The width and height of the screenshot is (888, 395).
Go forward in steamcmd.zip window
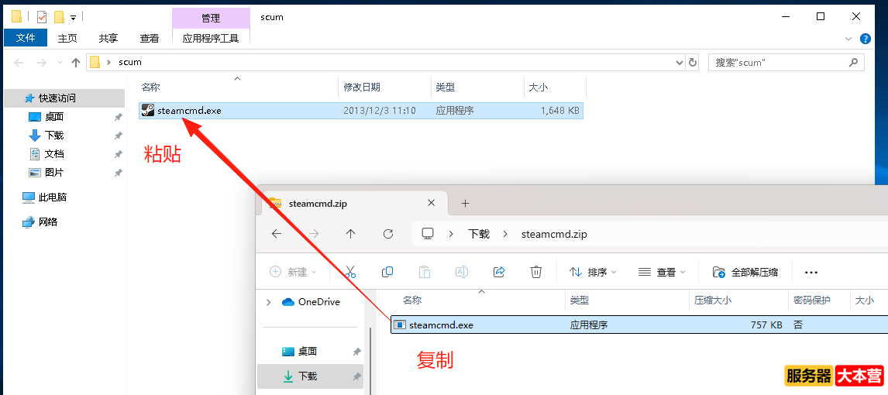click(x=314, y=234)
